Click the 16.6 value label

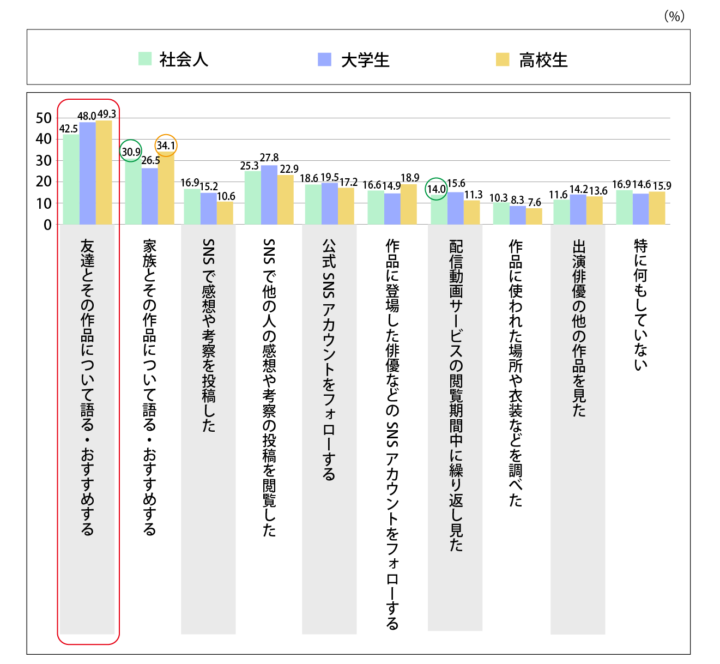(x=372, y=185)
